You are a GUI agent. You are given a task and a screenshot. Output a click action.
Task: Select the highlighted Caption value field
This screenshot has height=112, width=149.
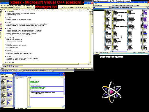pos(9,90)
